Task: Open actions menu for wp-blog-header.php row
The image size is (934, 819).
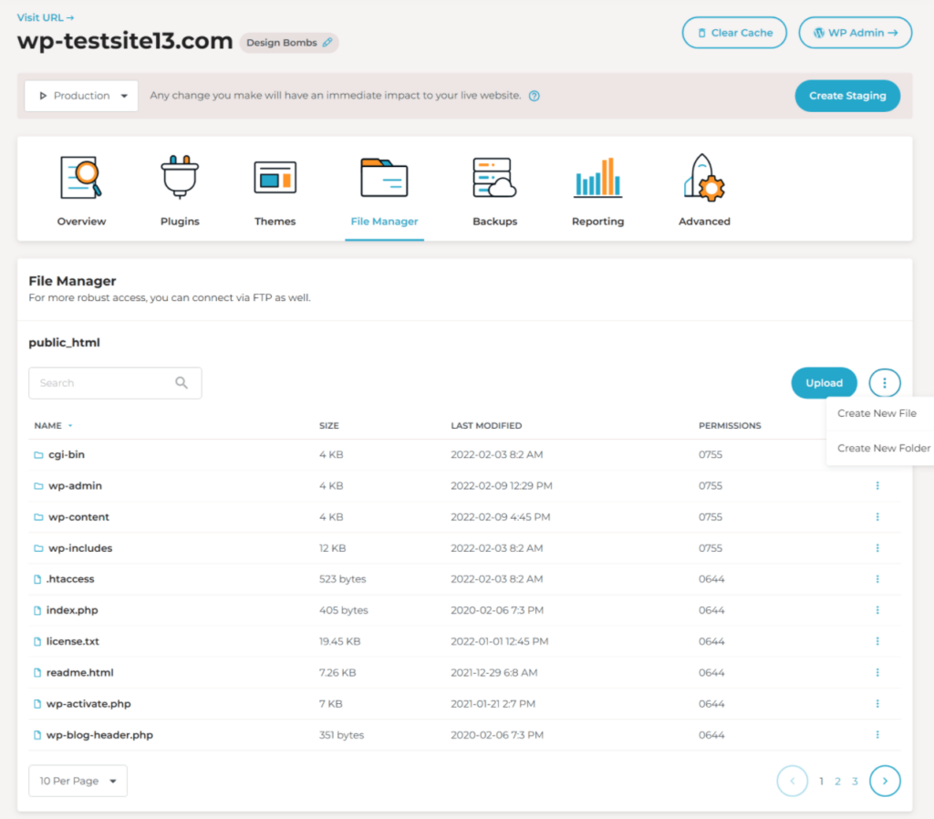Action: (x=877, y=735)
